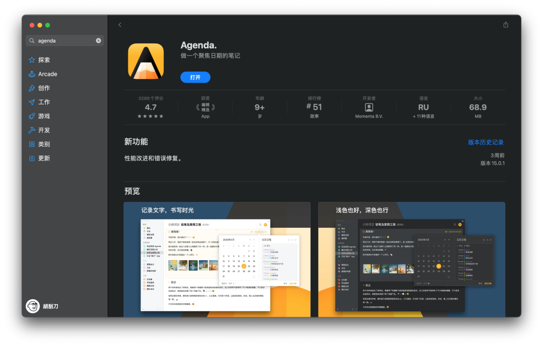Click the 编辑精选 award laurel badge

205,107
